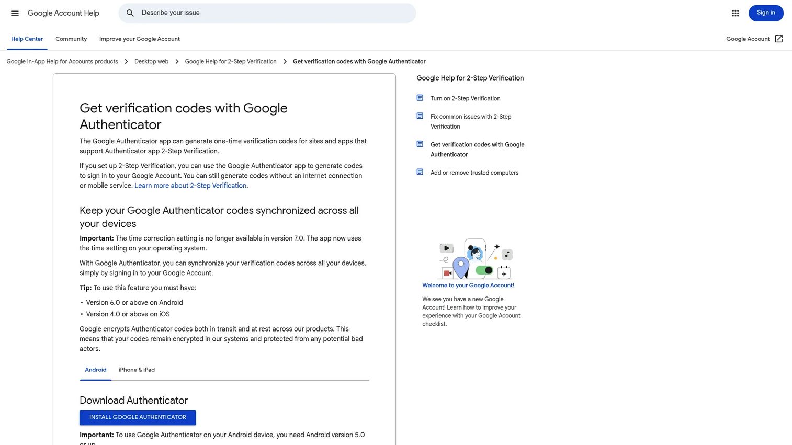
Task: Open Add or remove trusted computers article
Action: pyautogui.click(x=474, y=173)
